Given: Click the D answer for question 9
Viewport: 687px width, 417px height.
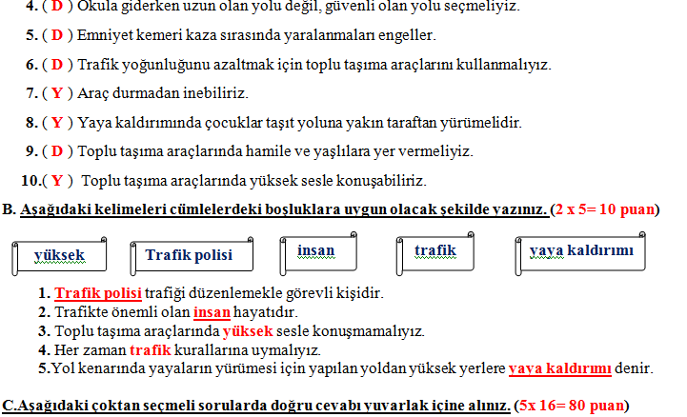Looking at the screenshot, I should [56, 151].
